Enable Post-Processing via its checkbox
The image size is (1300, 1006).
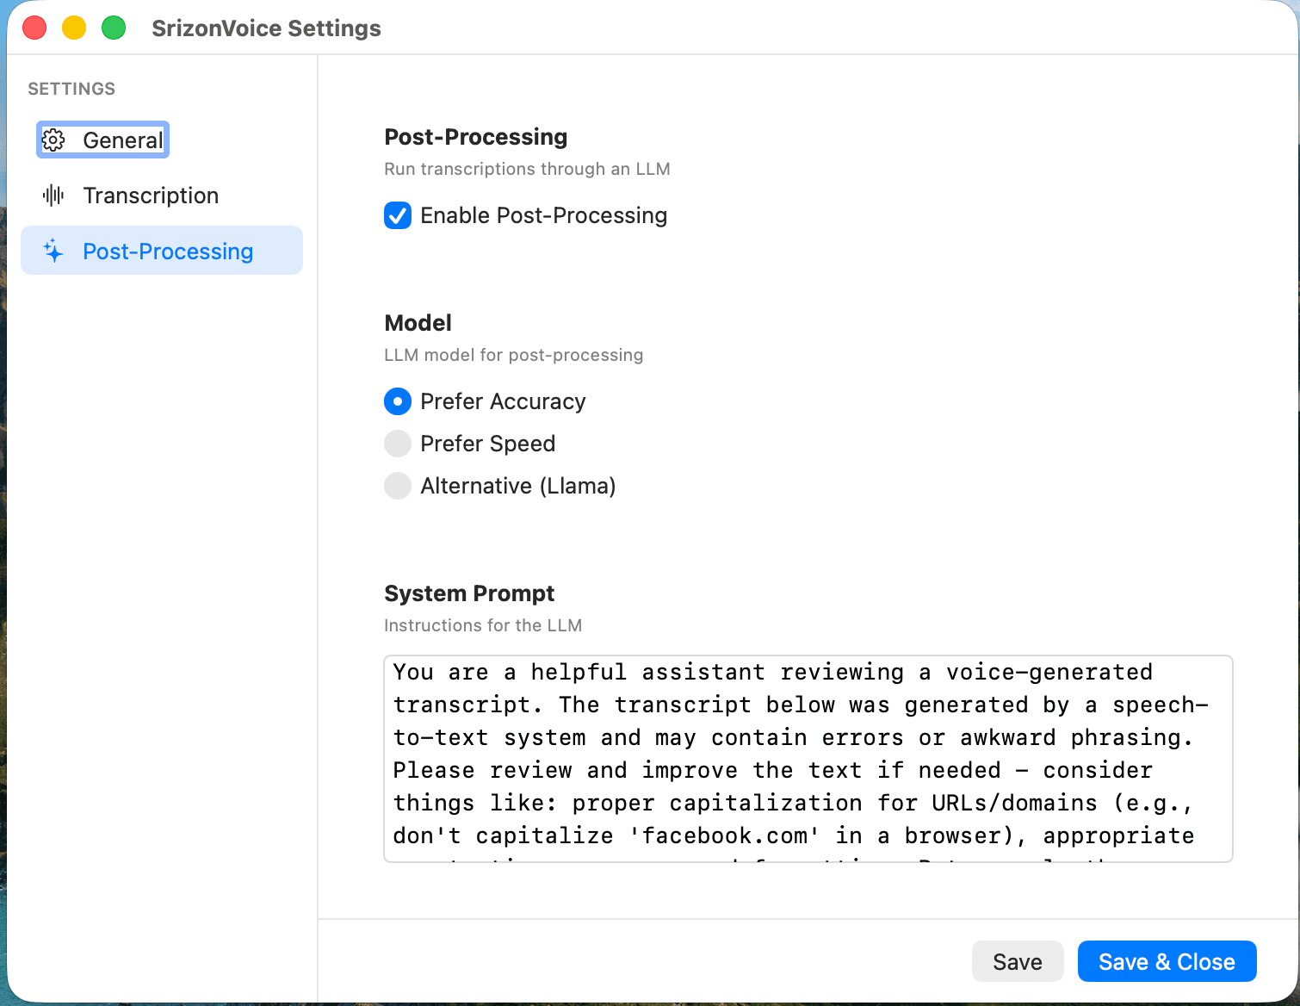(398, 215)
